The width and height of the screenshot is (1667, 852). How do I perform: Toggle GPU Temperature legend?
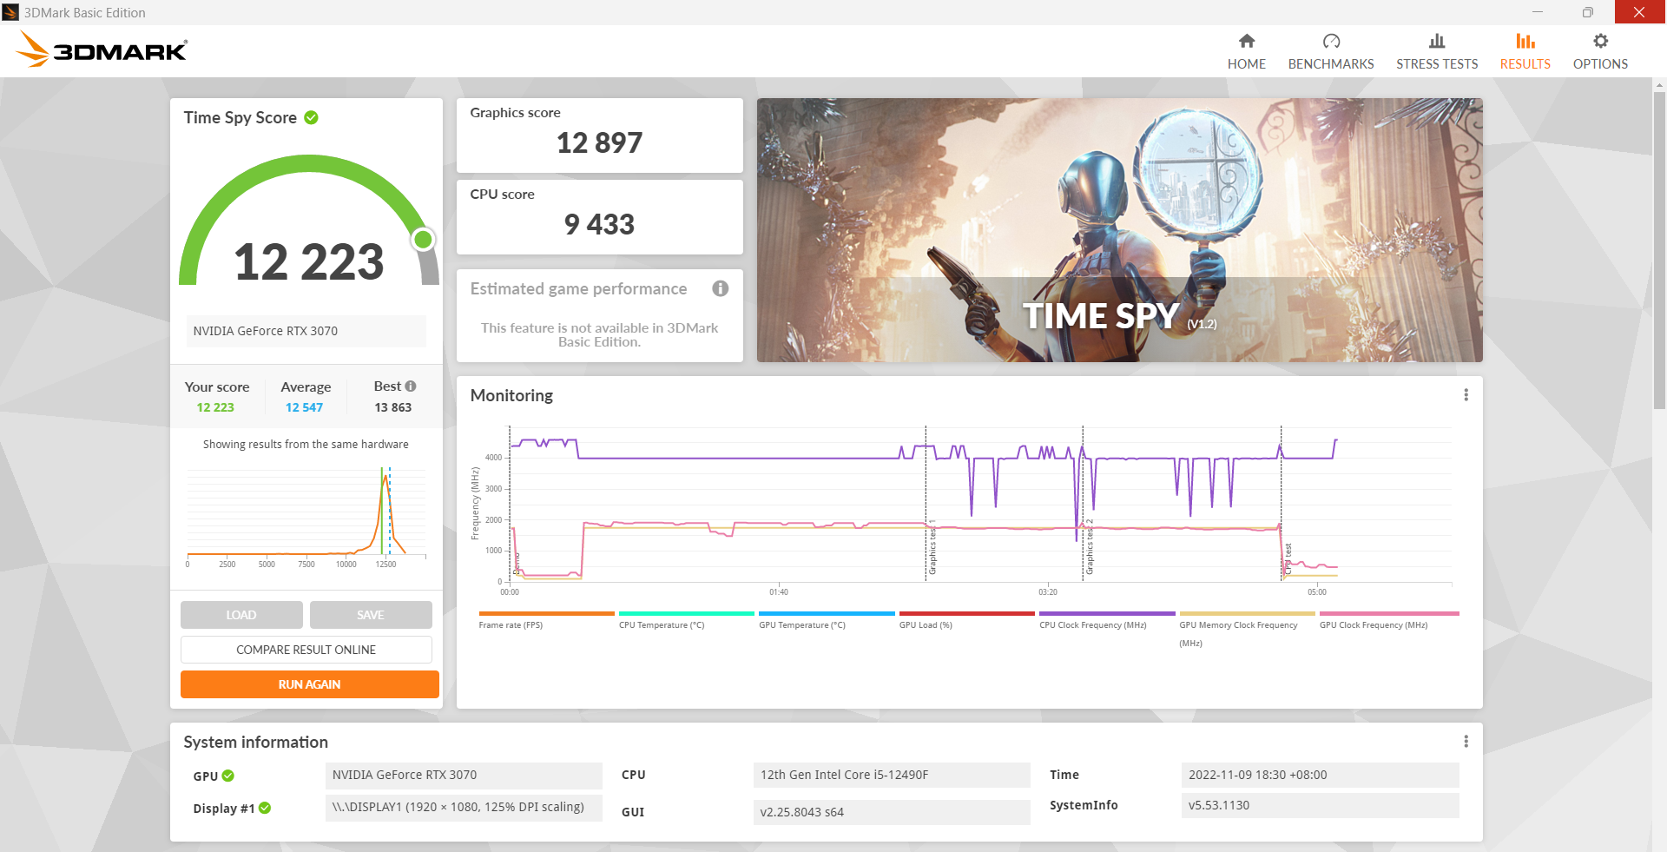[x=827, y=621]
